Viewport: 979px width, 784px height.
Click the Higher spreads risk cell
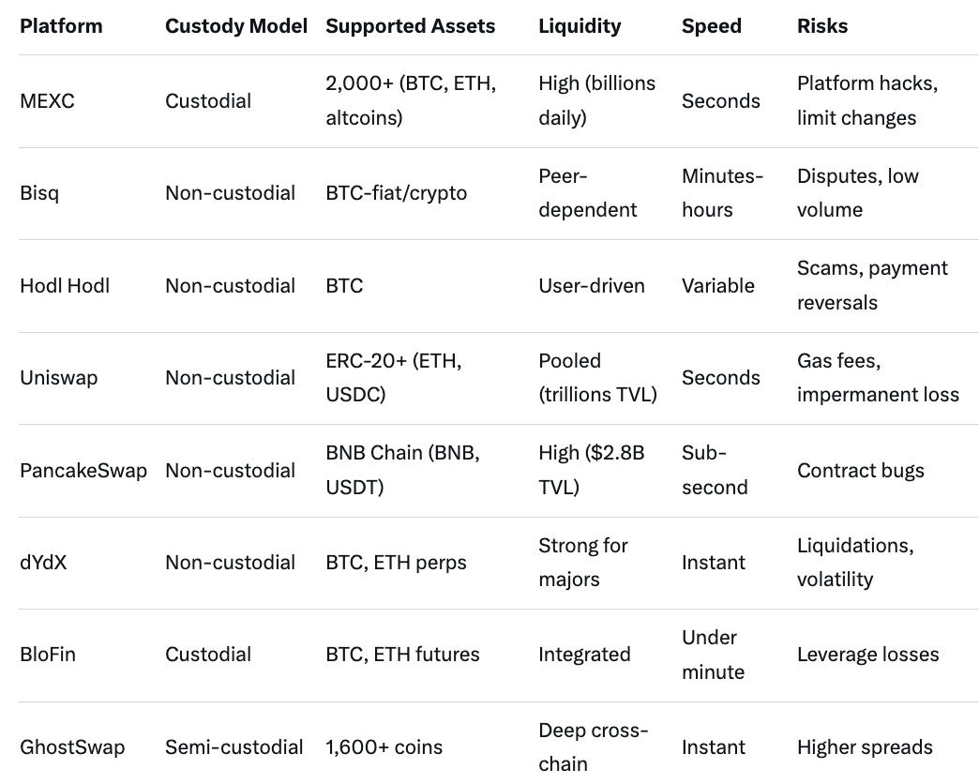865,747
